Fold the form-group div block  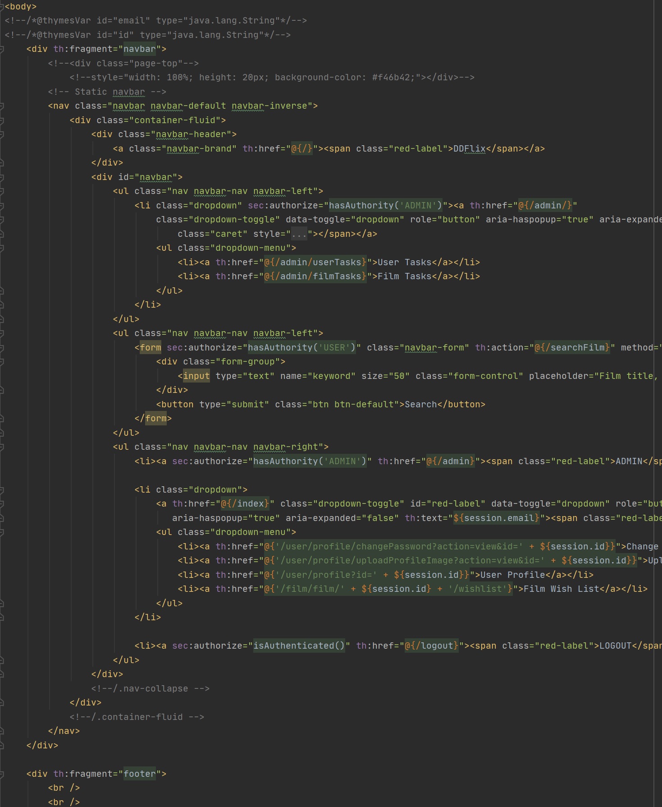tap(2, 362)
